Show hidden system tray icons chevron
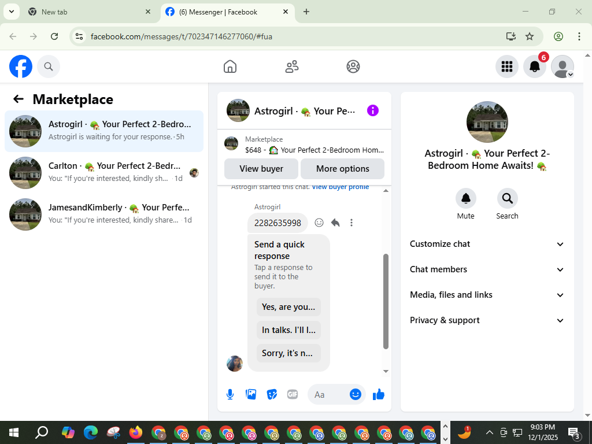This screenshot has height=444, width=592. pyautogui.click(x=489, y=432)
